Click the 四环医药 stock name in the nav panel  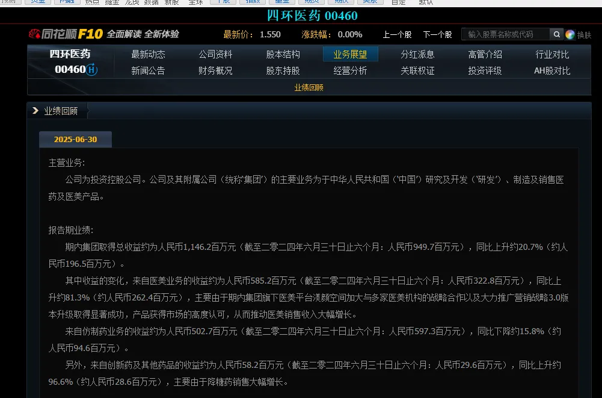click(70, 54)
